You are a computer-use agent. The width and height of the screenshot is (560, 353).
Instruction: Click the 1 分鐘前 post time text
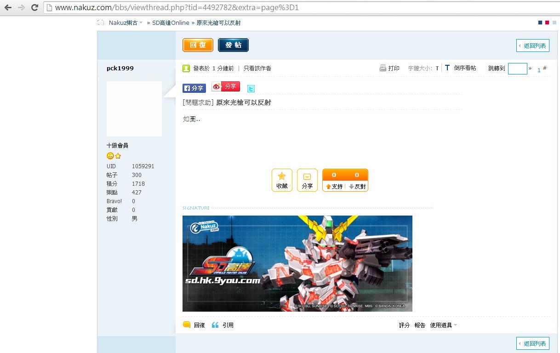(x=223, y=68)
